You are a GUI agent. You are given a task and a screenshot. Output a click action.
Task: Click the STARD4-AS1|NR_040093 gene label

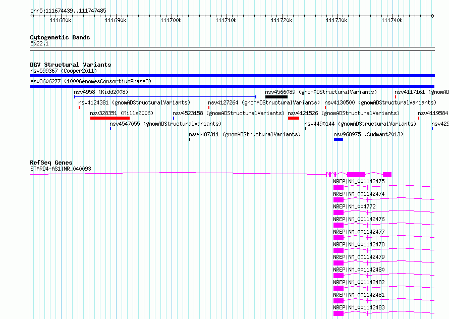(x=61, y=169)
